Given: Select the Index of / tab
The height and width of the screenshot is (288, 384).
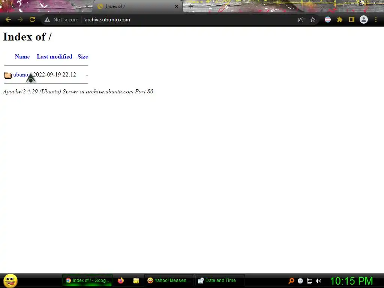Looking at the screenshot, I should tap(137, 6).
